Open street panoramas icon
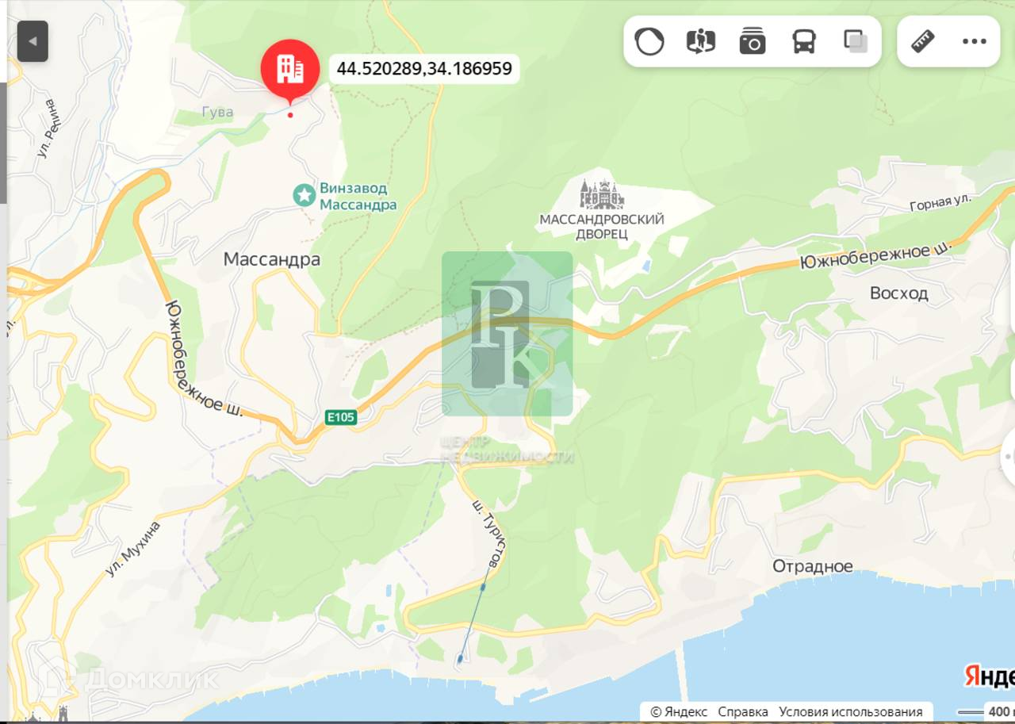Screen dimensions: 1015x724 (x=700, y=41)
